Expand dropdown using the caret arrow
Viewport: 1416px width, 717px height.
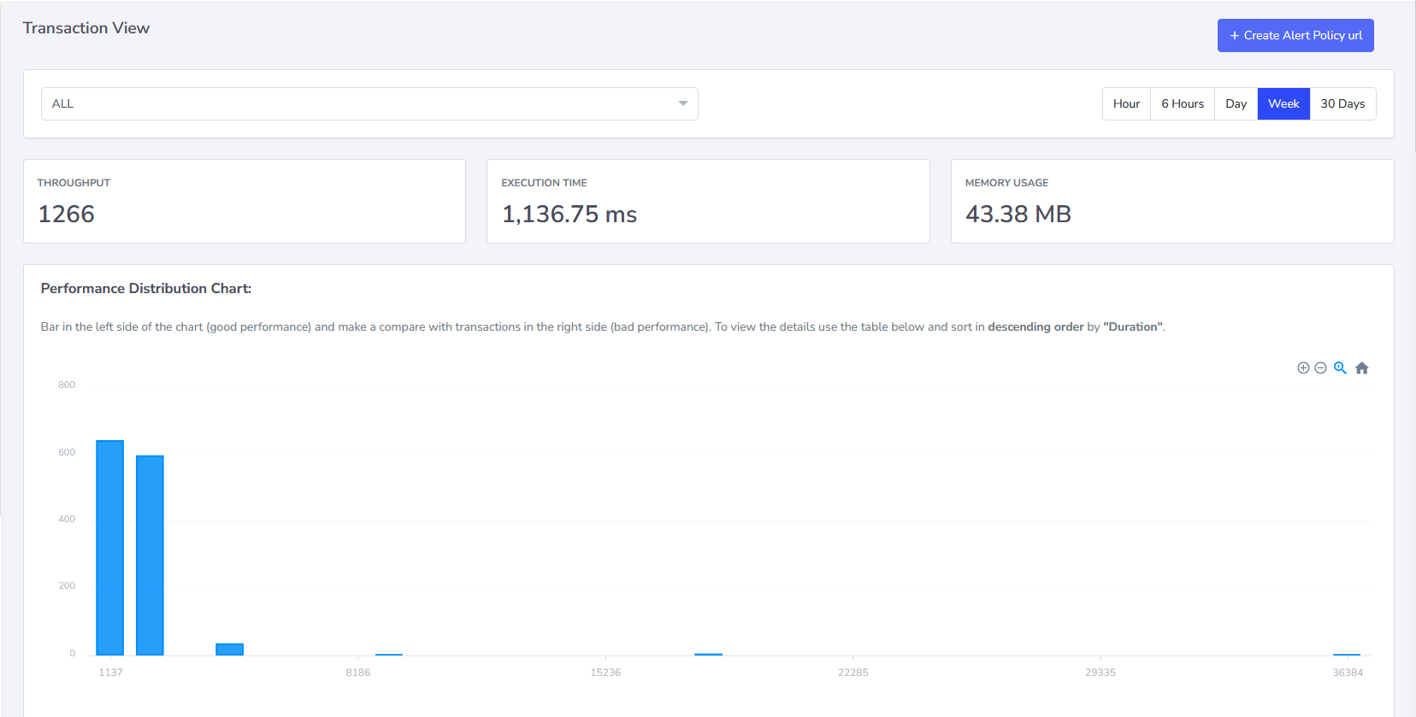click(683, 103)
